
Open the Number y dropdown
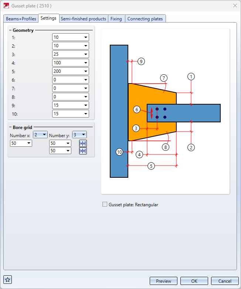pos(79,135)
